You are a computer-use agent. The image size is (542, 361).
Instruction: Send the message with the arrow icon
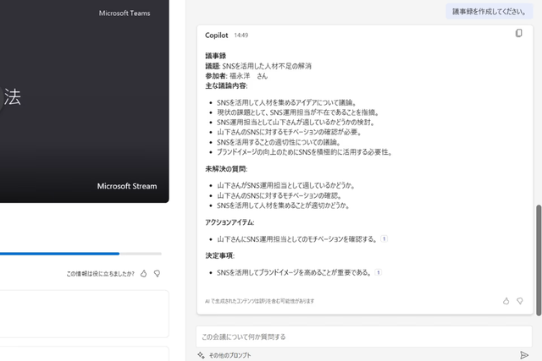click(x=524, y=354)
